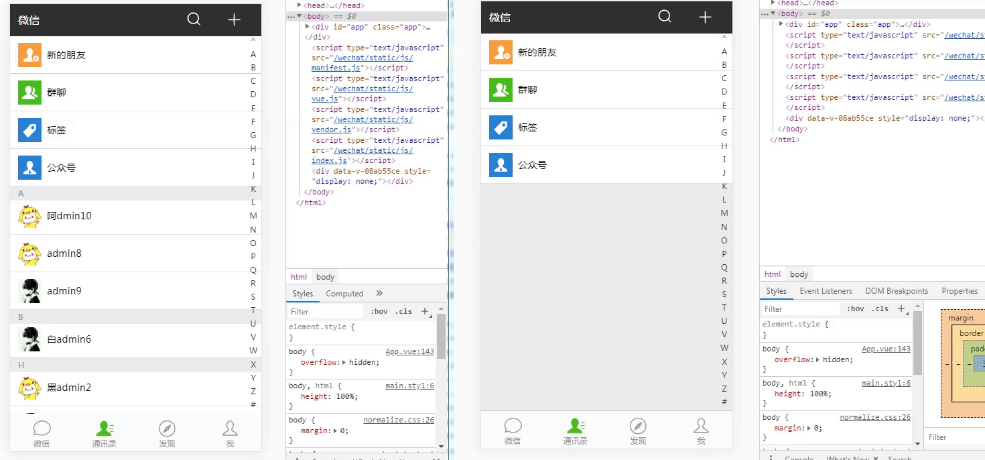This screenshot has height=460, width=985.
Task: Select admin8 contact avatar
Action: tap(30, 253)
